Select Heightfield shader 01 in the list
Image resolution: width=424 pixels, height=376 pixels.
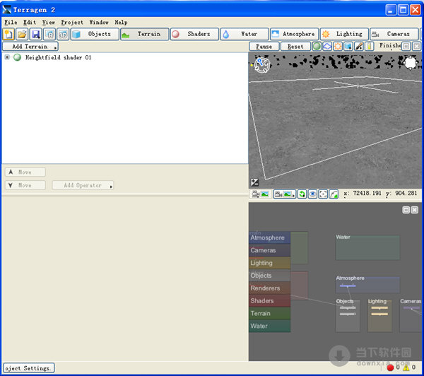coord(58,57)
